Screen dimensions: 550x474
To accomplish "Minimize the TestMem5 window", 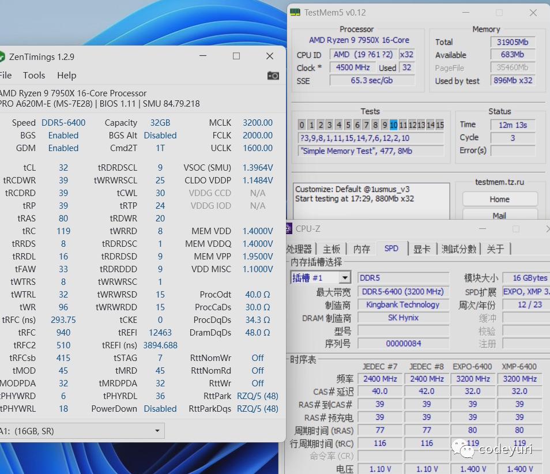I will coord(466,13).
